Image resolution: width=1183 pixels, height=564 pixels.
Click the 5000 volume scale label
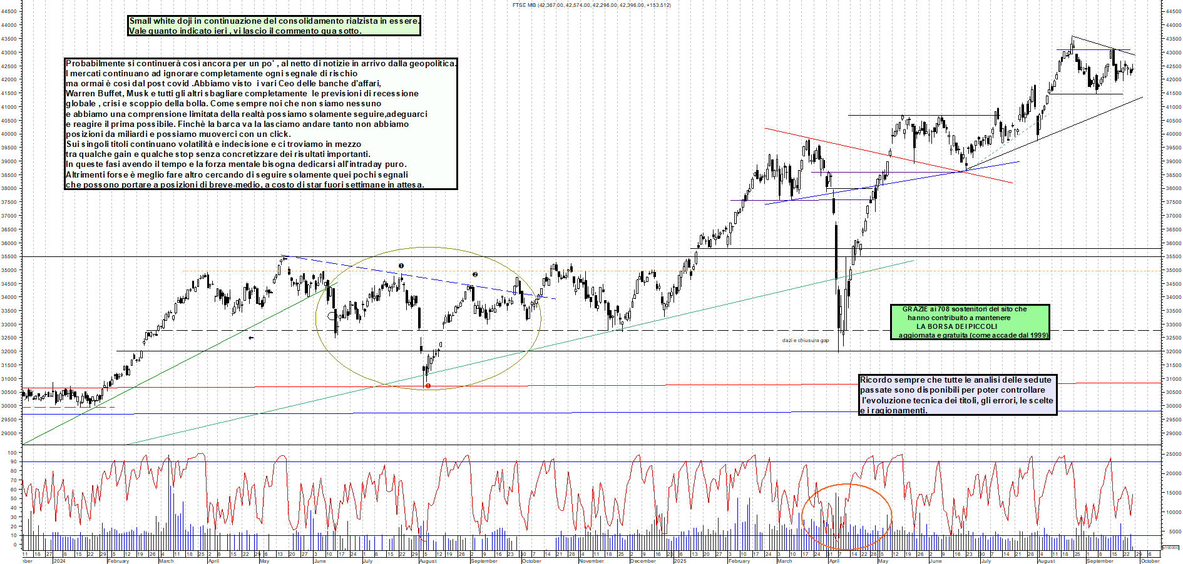[1174, 531]
